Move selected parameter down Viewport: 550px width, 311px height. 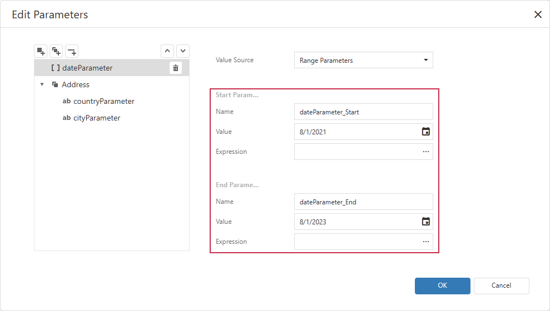(x=183, y=51)
